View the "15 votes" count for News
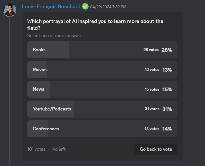 pyautogui.click(x=152, y=90)
